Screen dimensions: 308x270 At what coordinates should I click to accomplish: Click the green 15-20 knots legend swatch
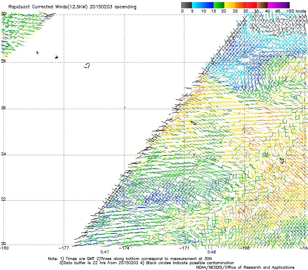coord(219,5)
